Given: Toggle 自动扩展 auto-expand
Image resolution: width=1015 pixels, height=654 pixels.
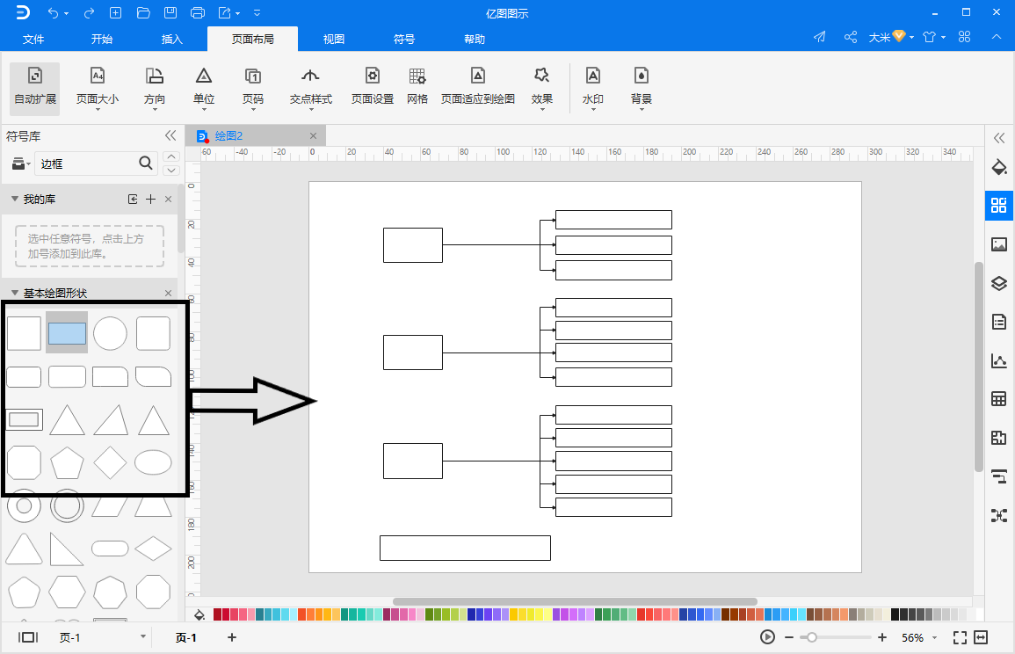Looking at the screenshot, I should [35, 88].
